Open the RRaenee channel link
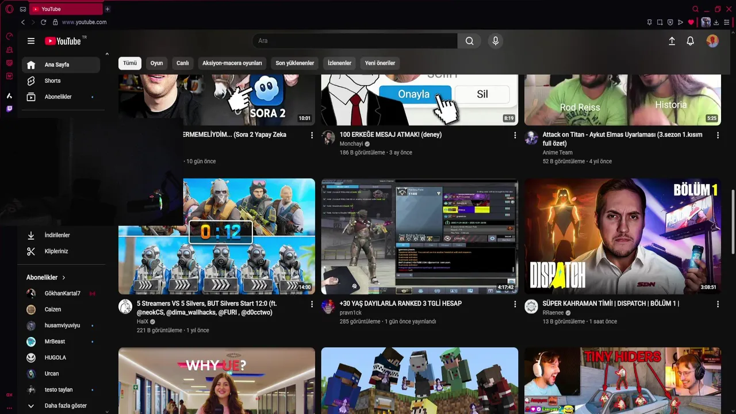 point(553,313)
